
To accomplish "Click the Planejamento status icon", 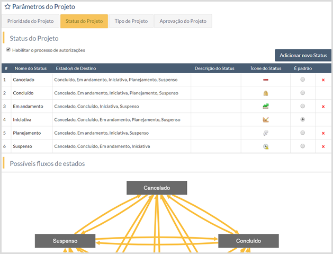I will (266, 133).
